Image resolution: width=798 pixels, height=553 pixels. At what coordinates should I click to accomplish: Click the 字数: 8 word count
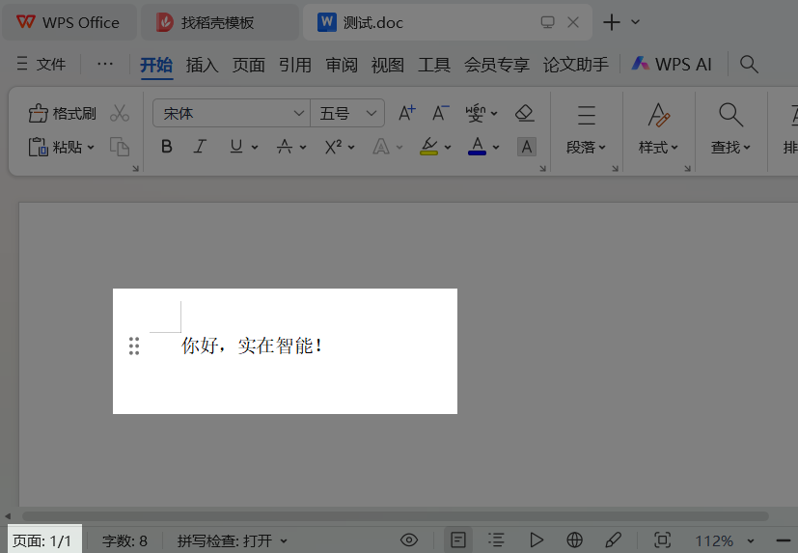(x=124, y=541)
